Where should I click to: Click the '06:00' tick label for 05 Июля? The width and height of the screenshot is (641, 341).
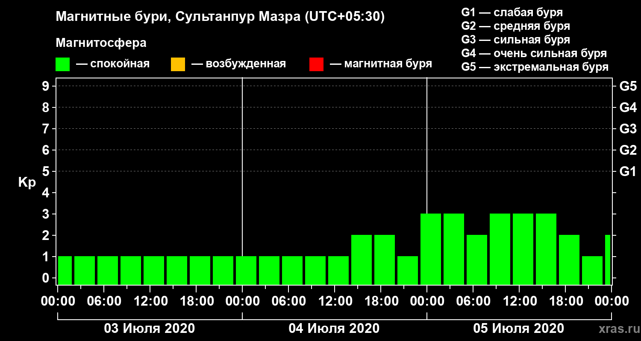point(473,301)
